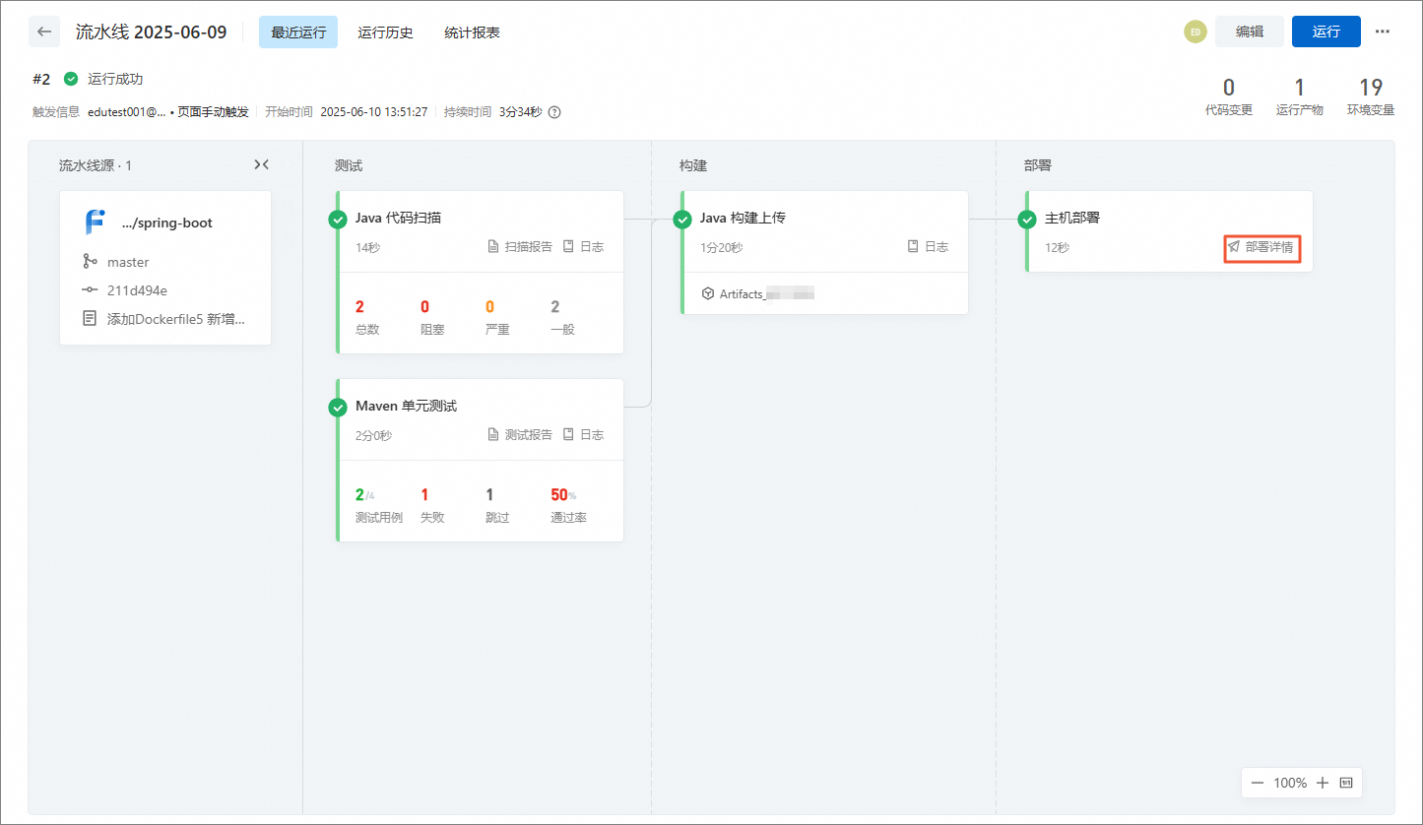
Task: Click the 失败 test count 1
Action: 424,495
